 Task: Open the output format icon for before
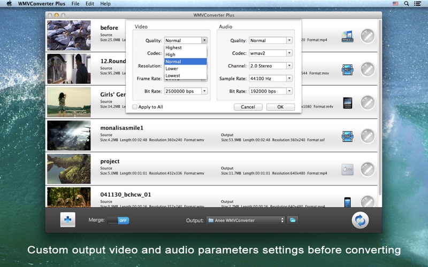click(x=347, y=36)
